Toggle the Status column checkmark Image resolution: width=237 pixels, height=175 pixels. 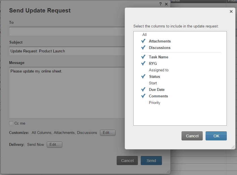143,76
